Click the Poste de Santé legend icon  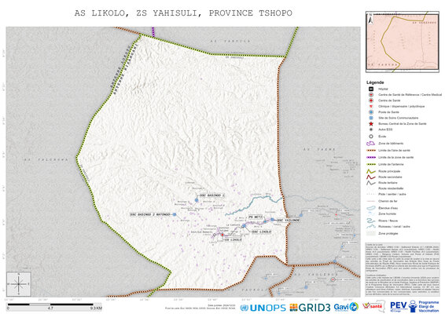371,112
